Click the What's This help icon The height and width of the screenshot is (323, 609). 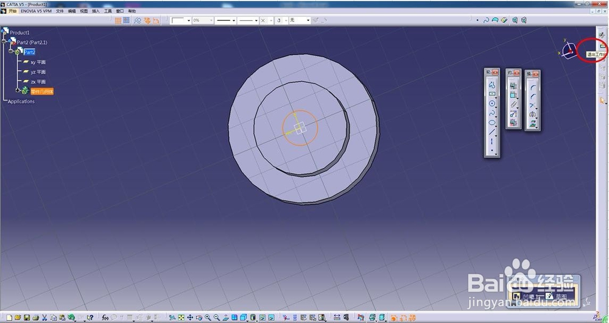90,318
